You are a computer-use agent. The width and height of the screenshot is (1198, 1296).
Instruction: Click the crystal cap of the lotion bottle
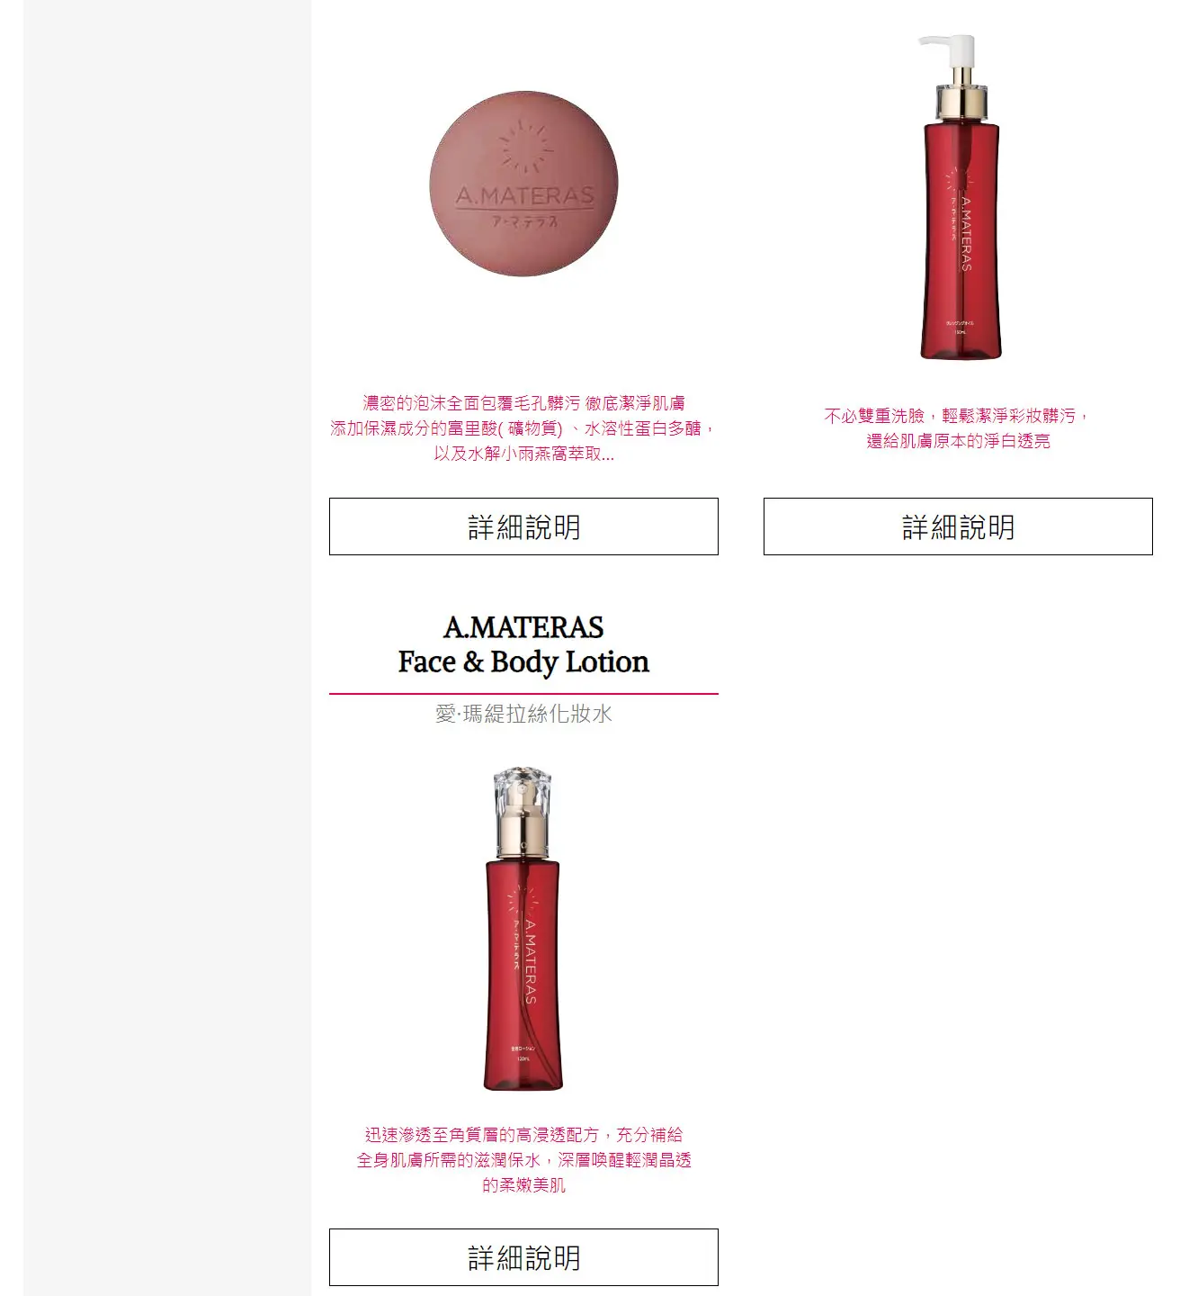tap(523, 787)
